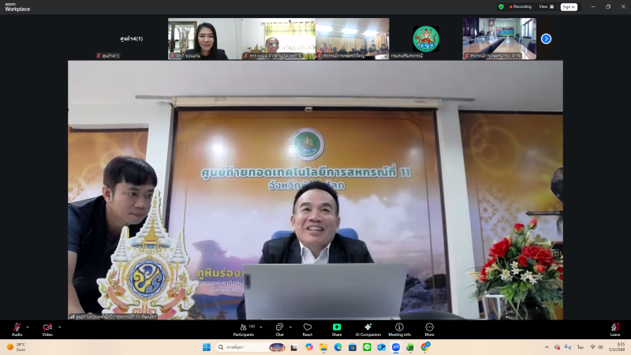Expand the Chat options arrow

click(x=291, y=326)
